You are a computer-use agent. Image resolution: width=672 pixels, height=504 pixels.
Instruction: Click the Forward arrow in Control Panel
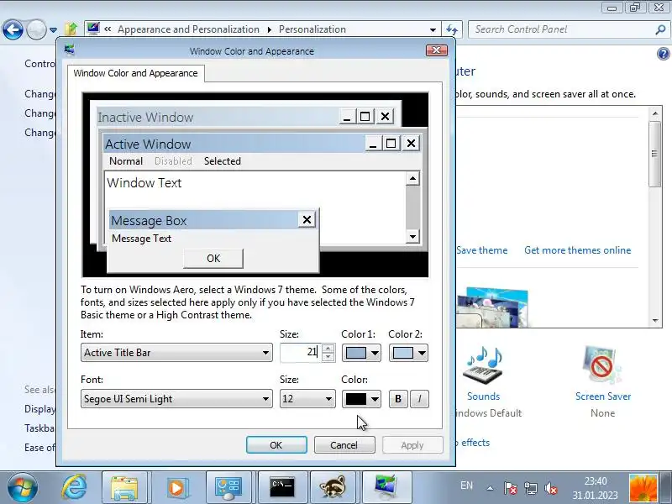36,30
